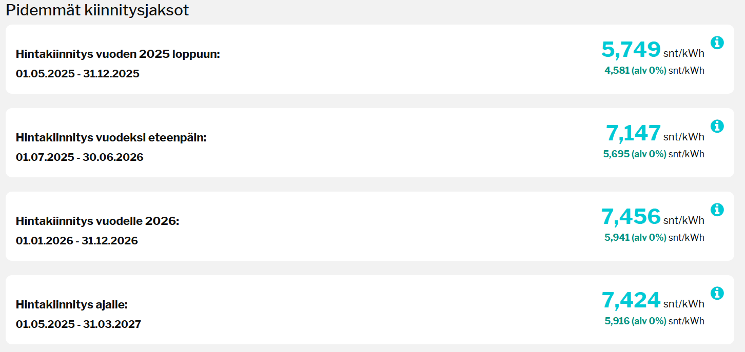Viewport: 745px width, 352px height.
Task: Select the 'Hintakiinnitys vuoden 2025 loppuun' title
Action: coord(117,54)
